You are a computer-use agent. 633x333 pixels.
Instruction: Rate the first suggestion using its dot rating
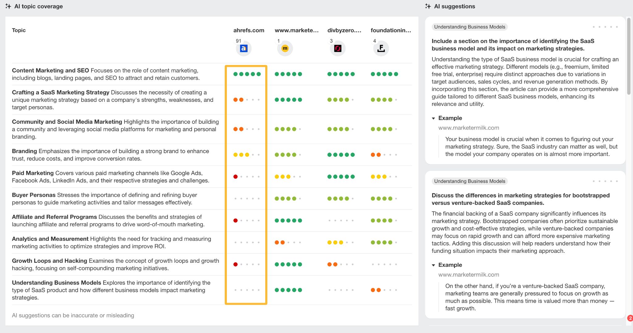click(605, 27)
